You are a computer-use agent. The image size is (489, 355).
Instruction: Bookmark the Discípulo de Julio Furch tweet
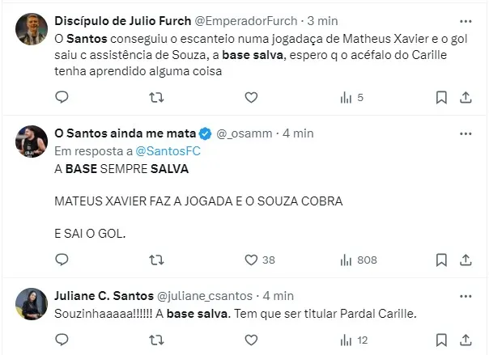(x=441, y=97)
